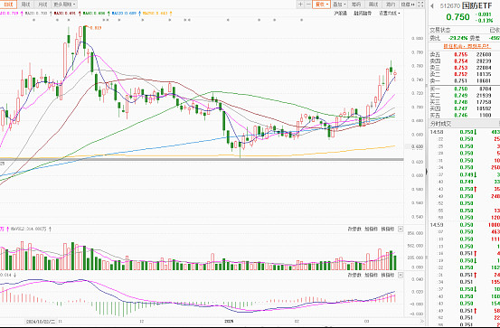This screenshot has height=328, width=500.
Task: Go back with arrow beside 512670
Action: 432,5
